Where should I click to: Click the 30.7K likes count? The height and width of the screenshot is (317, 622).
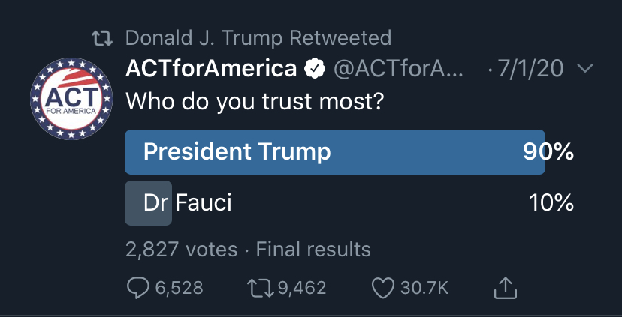[x=424, y=288]
